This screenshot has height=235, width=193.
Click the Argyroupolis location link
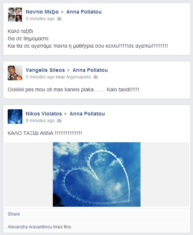tap(79, 77)
